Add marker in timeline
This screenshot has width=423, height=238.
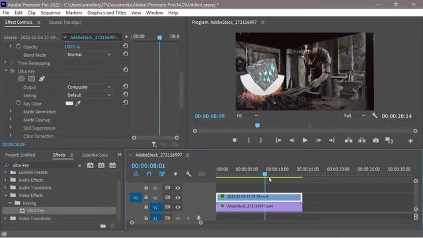pyautogui.click(x=176, y=174)
